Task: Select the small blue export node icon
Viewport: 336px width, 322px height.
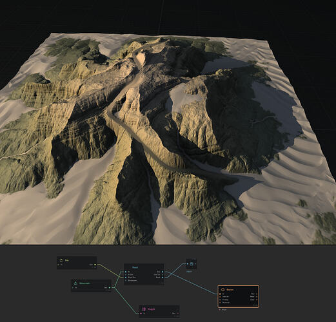Action: [192, 264]
